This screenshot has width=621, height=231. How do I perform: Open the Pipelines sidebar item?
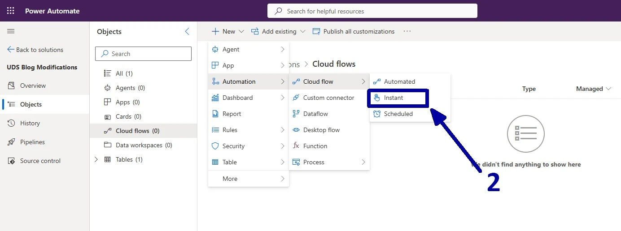[32, 142]
